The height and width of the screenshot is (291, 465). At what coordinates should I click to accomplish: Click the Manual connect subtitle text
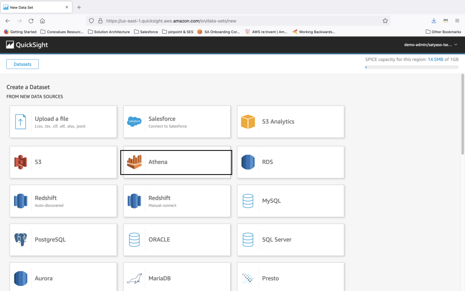coord(162,206)
